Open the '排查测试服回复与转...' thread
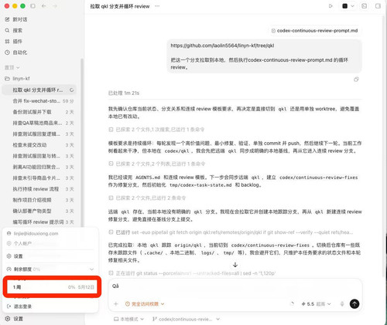This screenshot has width=387, height=325. (39, 156)
